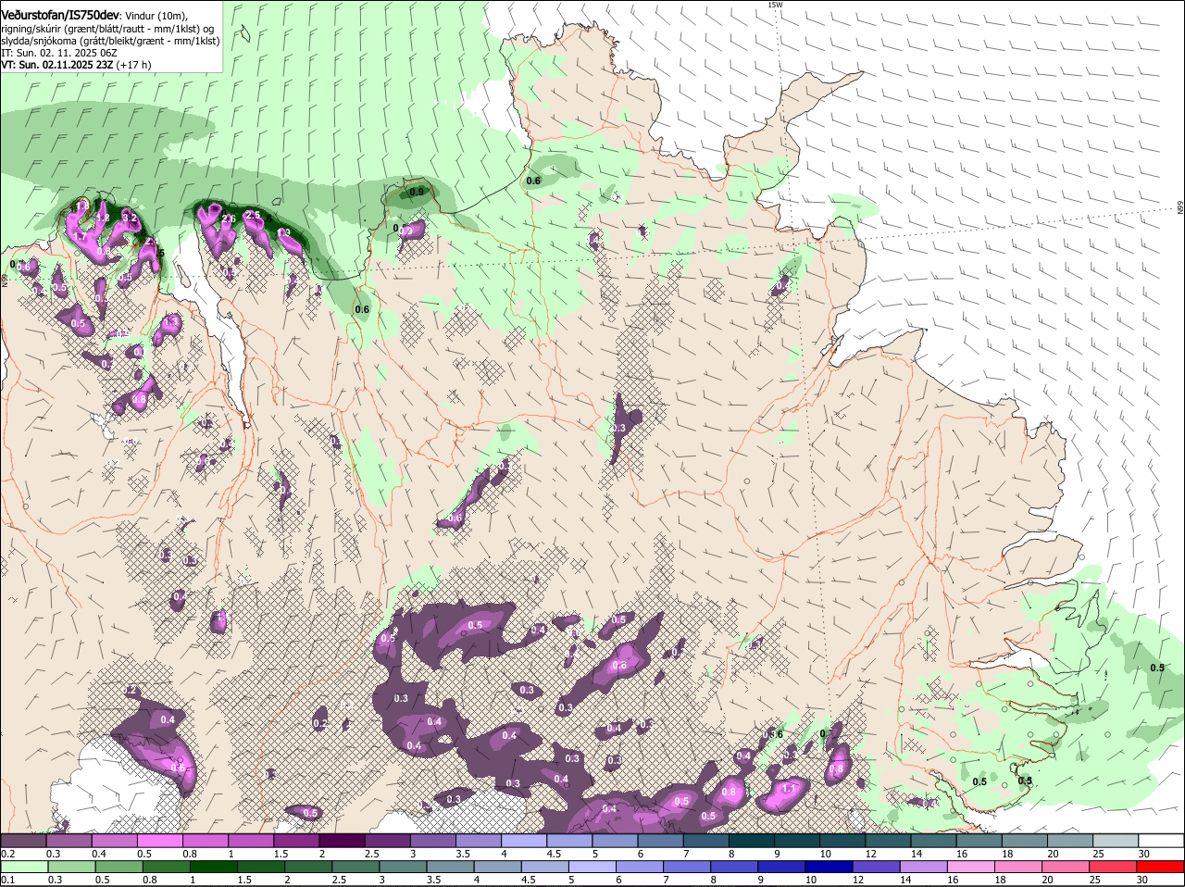
Task: Pick the bright red swatch labeled 30 in lower legend
Action: [x=1161, y=867]
